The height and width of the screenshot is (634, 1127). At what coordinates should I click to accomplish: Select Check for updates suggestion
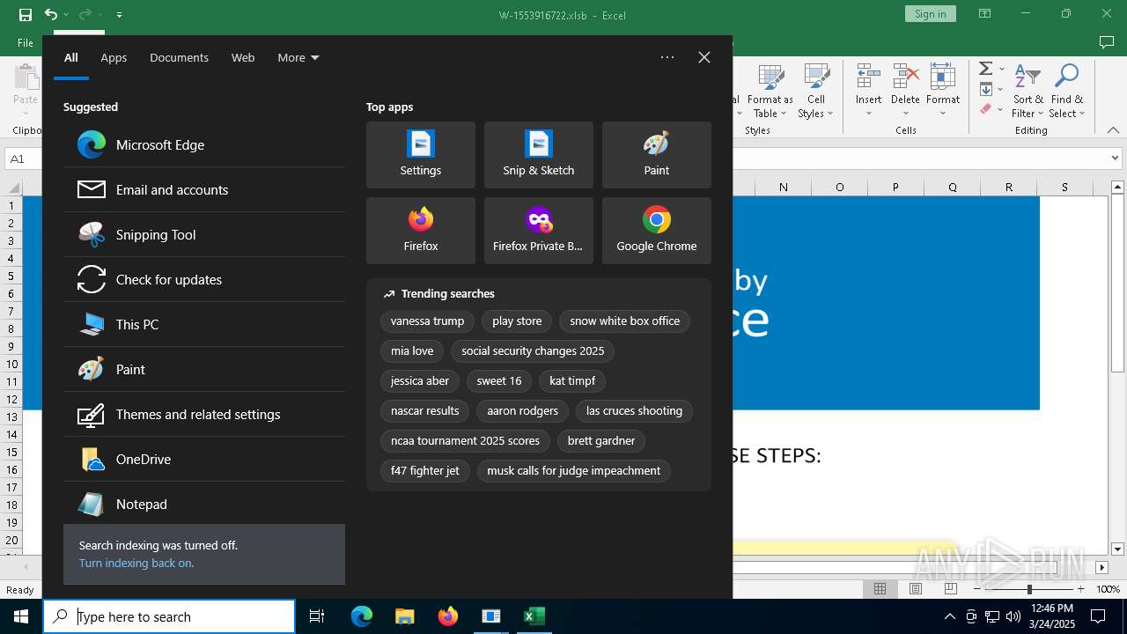204,279
